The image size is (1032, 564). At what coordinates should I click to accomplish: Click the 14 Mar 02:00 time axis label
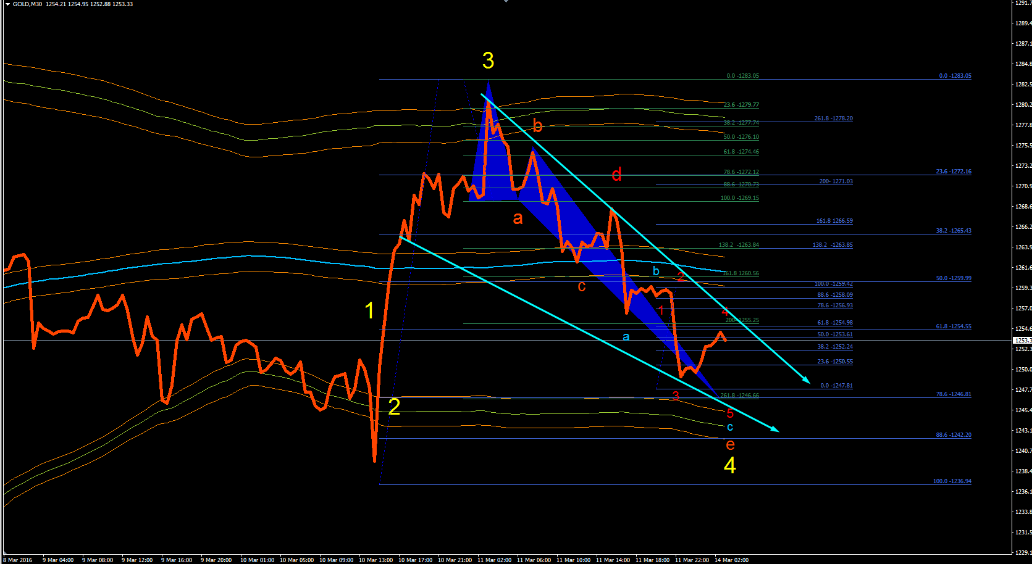[731, 560]
